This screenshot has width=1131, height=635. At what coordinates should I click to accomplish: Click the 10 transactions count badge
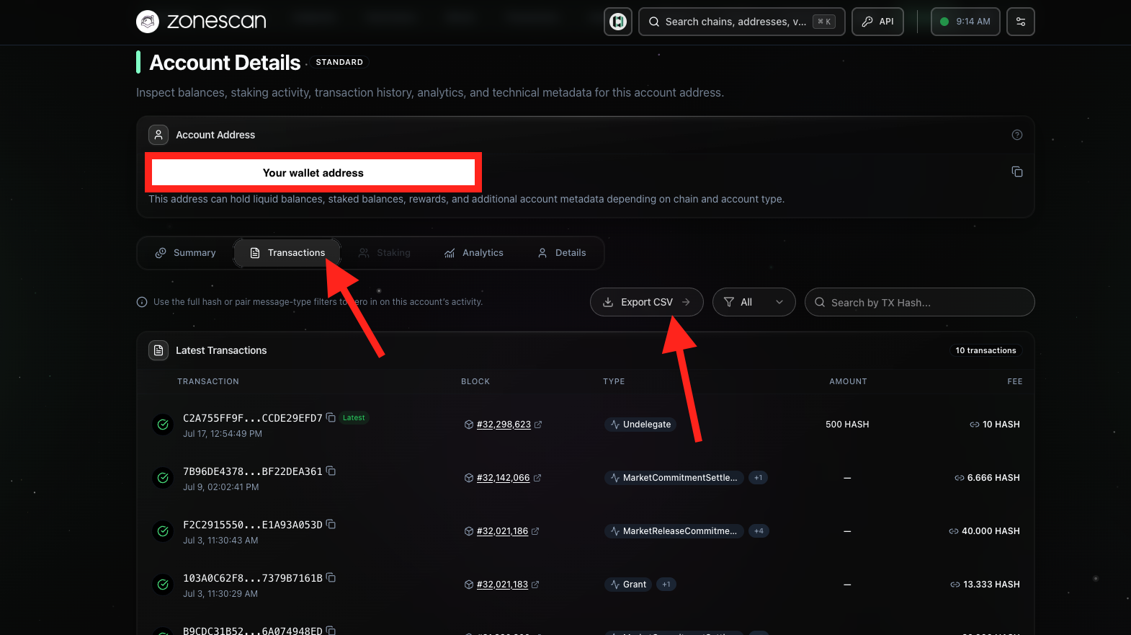tap(985, 350)
